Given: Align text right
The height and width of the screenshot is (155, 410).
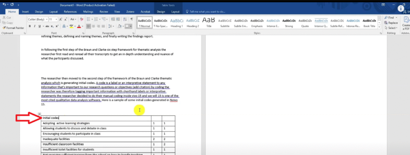Looking at the screenshot, I should [x=98, y=26].
